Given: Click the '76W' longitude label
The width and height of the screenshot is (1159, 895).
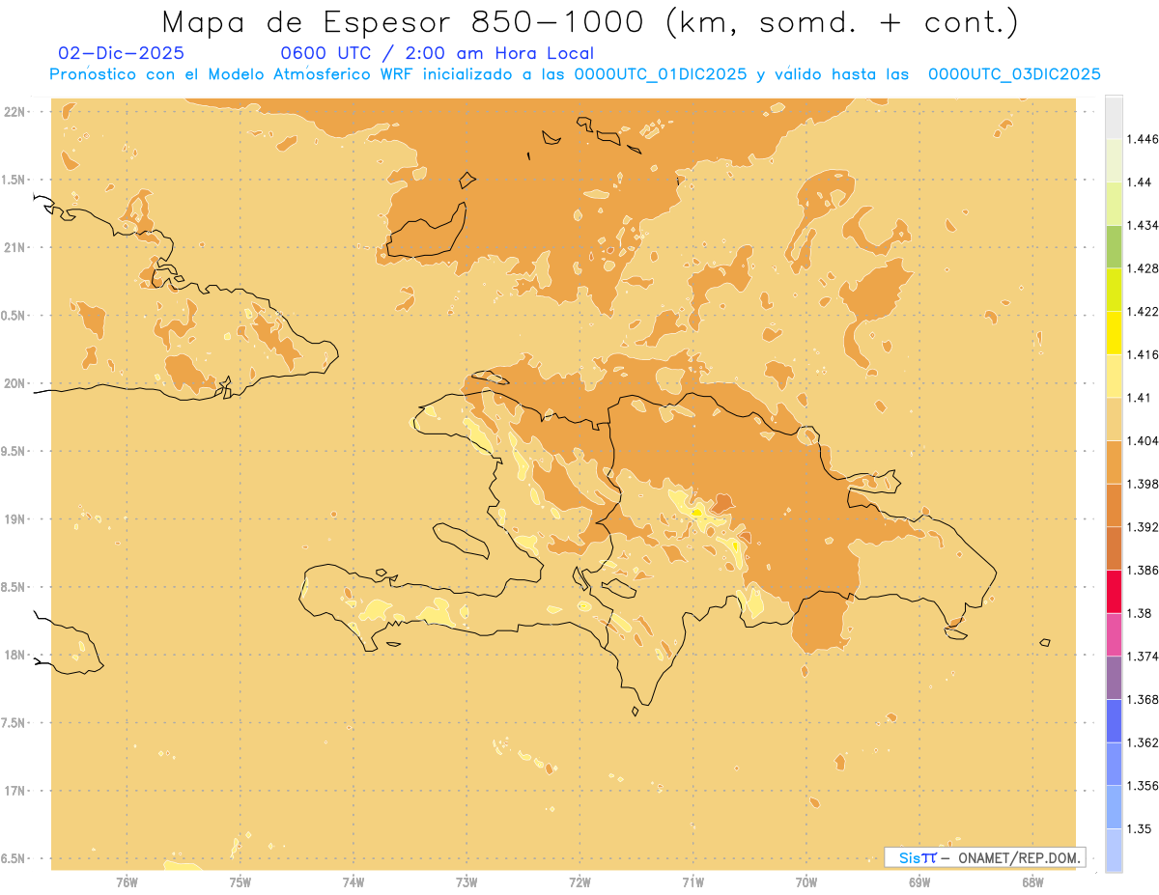Looking at the screenshot, I should (x=127, y=882).
